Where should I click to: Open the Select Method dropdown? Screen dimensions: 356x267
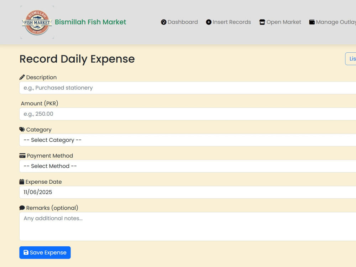coord(188,166)
